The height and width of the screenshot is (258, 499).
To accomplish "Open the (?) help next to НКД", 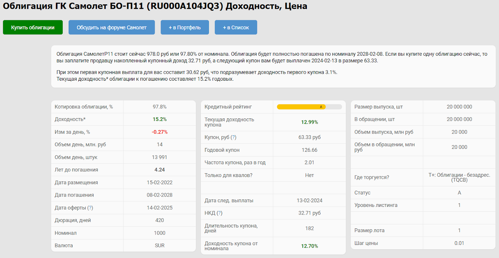I will (220, 213).
